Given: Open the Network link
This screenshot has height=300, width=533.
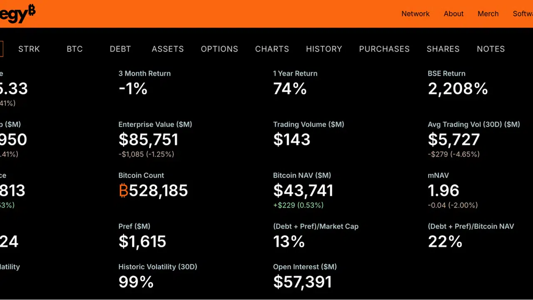Looking at the screenshot, I should pos(415,14).
